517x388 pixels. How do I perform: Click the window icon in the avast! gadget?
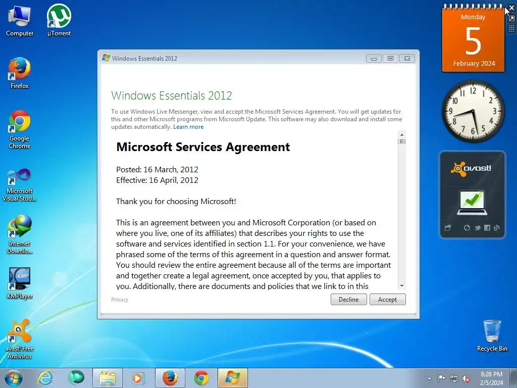tap(448, 228)
